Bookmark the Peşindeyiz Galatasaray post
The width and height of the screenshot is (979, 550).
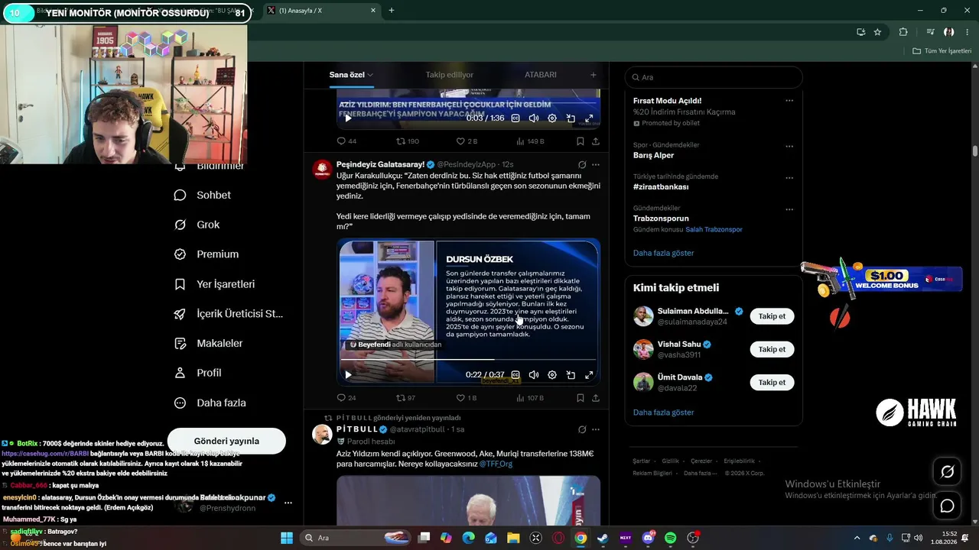[x=581, y=398]
